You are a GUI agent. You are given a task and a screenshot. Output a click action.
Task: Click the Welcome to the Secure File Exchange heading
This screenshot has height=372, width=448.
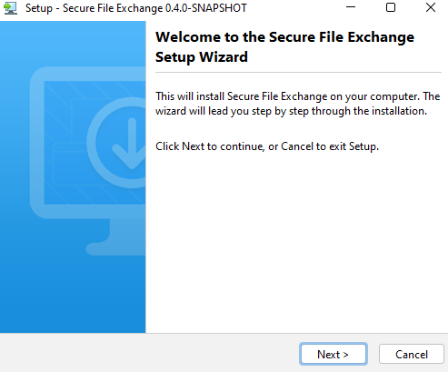[x=284, y=37]
